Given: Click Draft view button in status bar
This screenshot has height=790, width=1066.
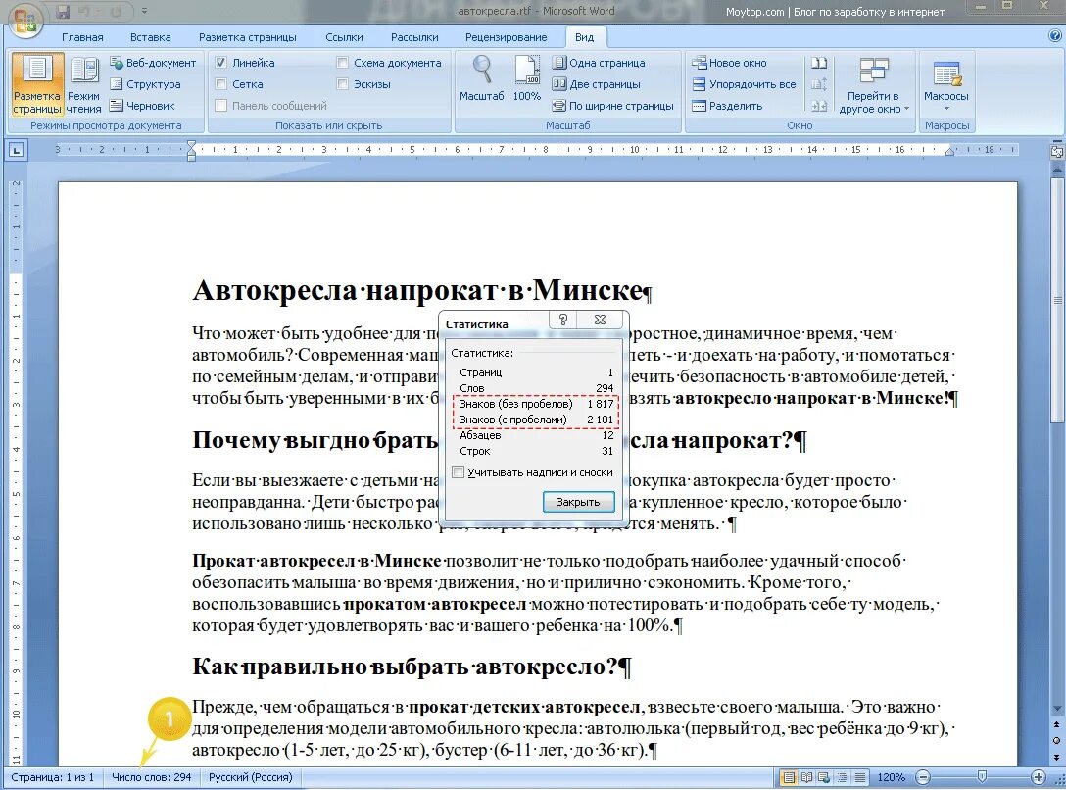Looking at the screenshot, I should 860,777.
